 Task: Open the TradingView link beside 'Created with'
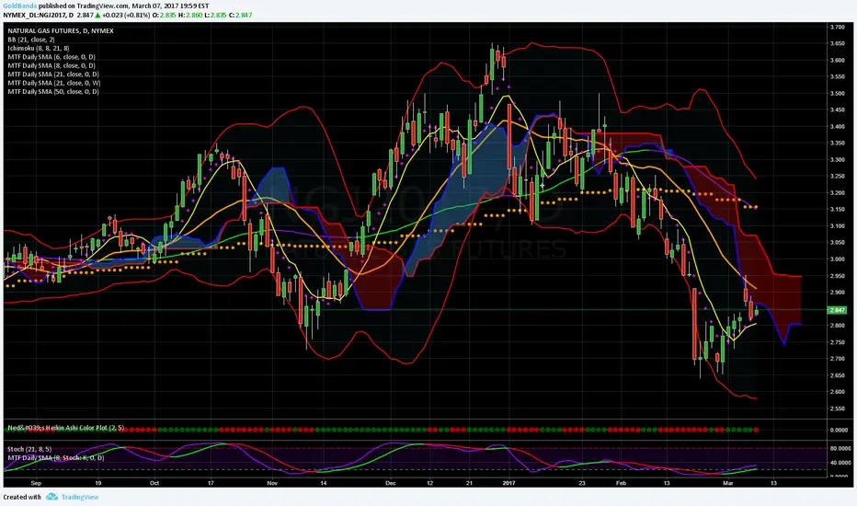pos(80,497)
